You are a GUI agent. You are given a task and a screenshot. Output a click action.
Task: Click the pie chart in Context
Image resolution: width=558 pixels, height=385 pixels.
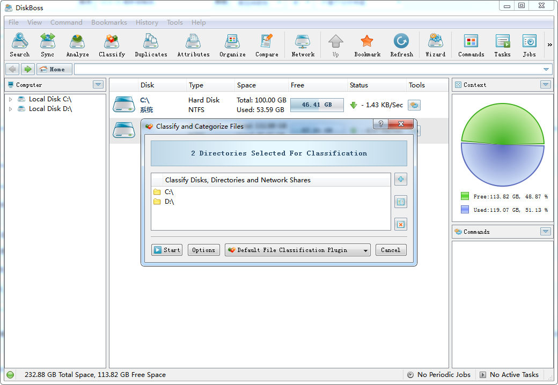(x=503, y=145)
